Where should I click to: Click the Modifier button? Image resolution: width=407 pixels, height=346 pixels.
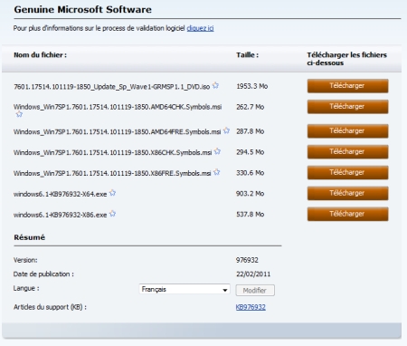pos(255,291)
